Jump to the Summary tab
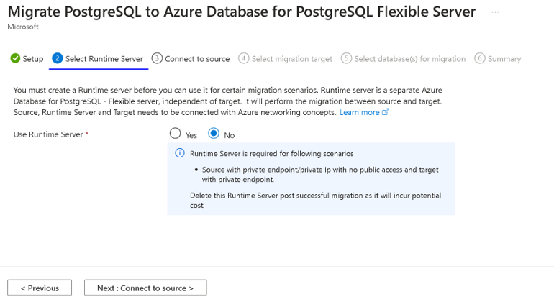 coord(504,59)
